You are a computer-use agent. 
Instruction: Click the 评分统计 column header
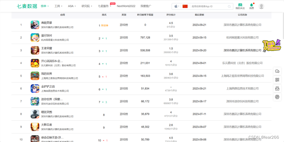pos(171,15)
